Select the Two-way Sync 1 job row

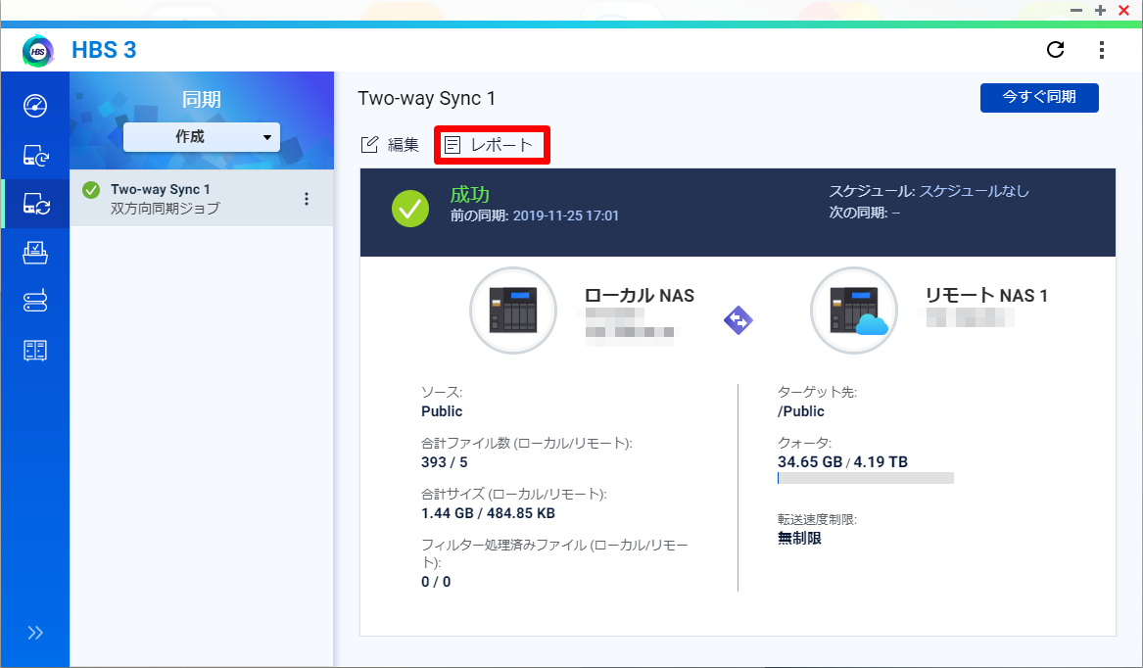pyautogui.click(x=201, y=199)
